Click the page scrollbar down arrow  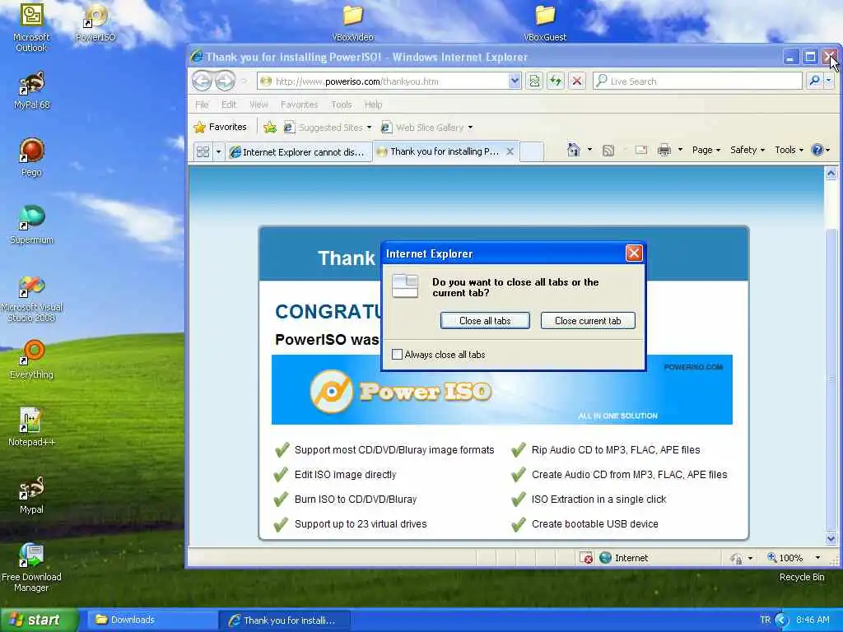click(x=831, y=538)
